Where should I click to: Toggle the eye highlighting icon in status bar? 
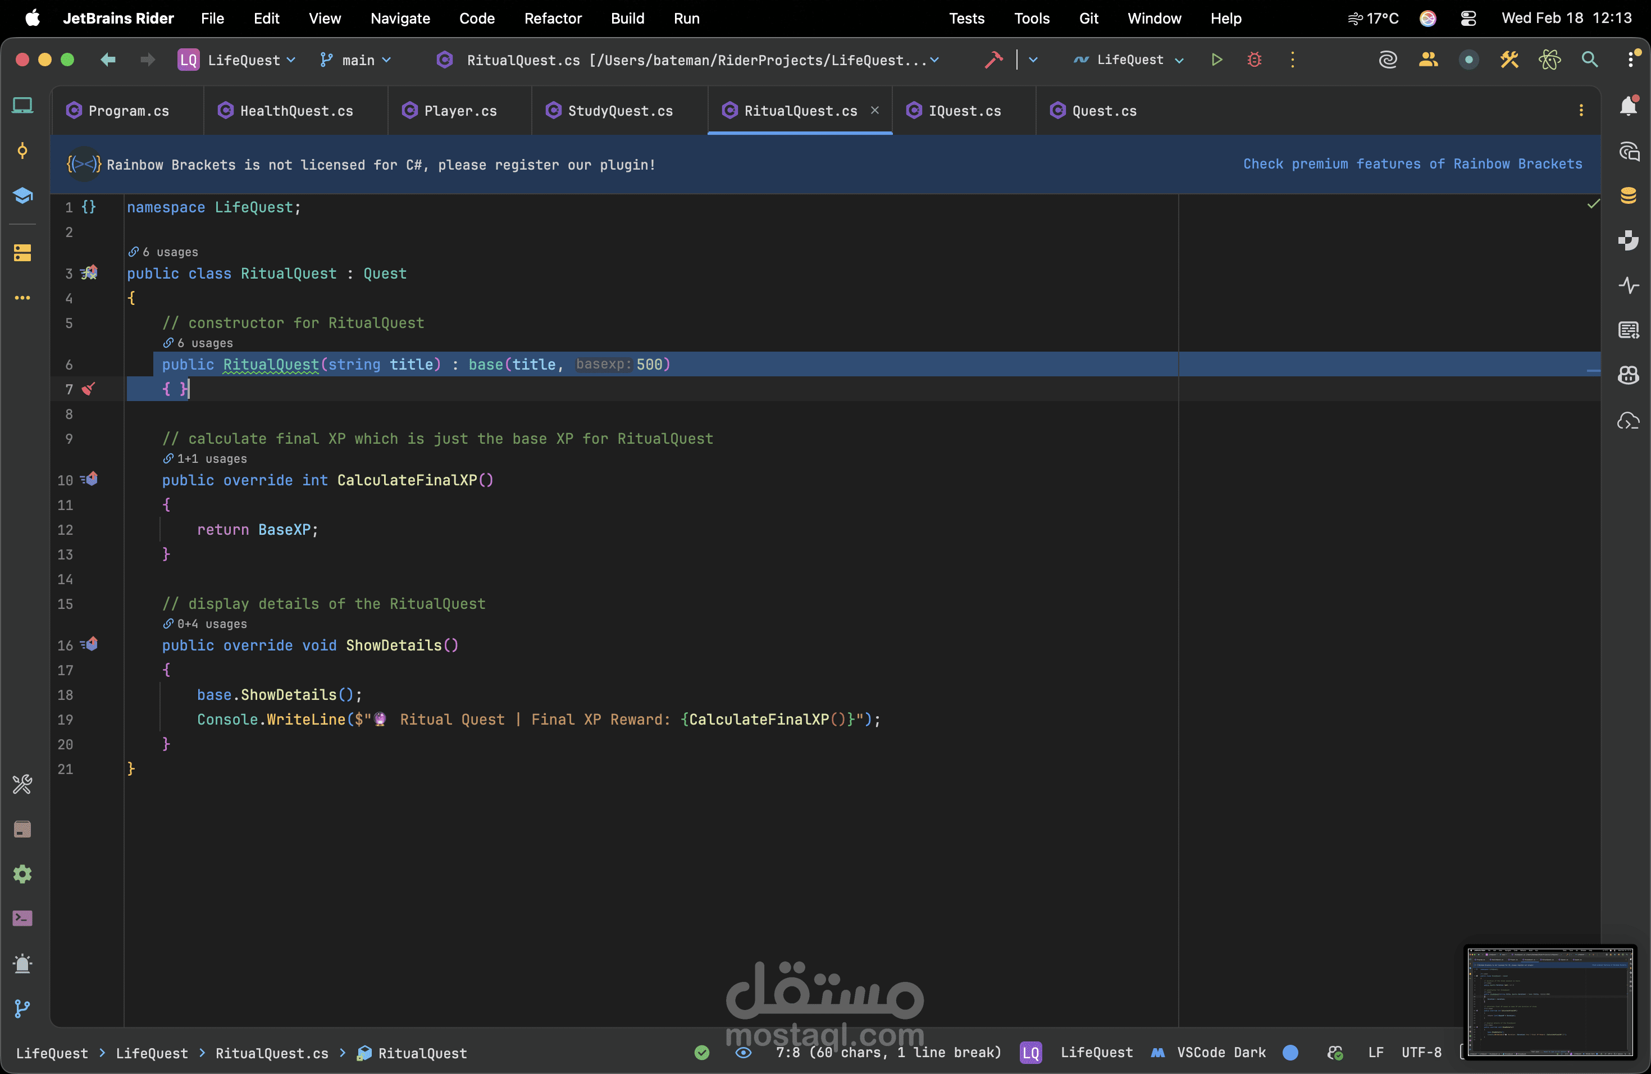(x=743, y=1053)
